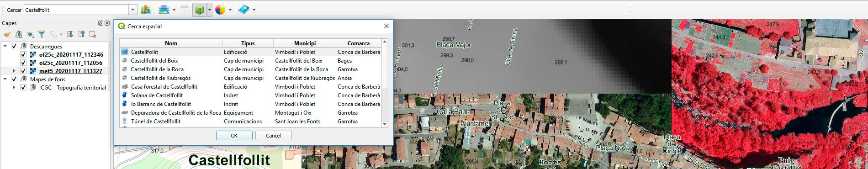Click the raster icon of oi25c_20201117_112056
Viewport: 868px width, 169px height.
[33, 63]
